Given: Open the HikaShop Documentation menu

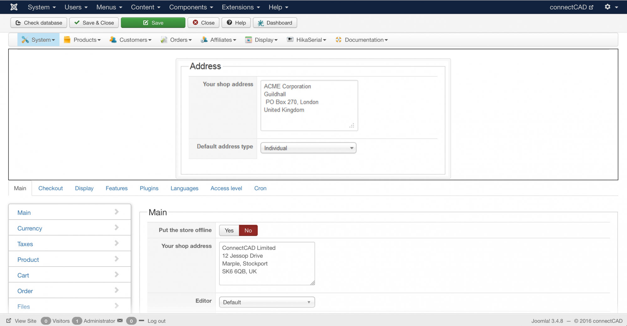Looking at the screenshot, I should pyautogui.click(x=362, y=40).
